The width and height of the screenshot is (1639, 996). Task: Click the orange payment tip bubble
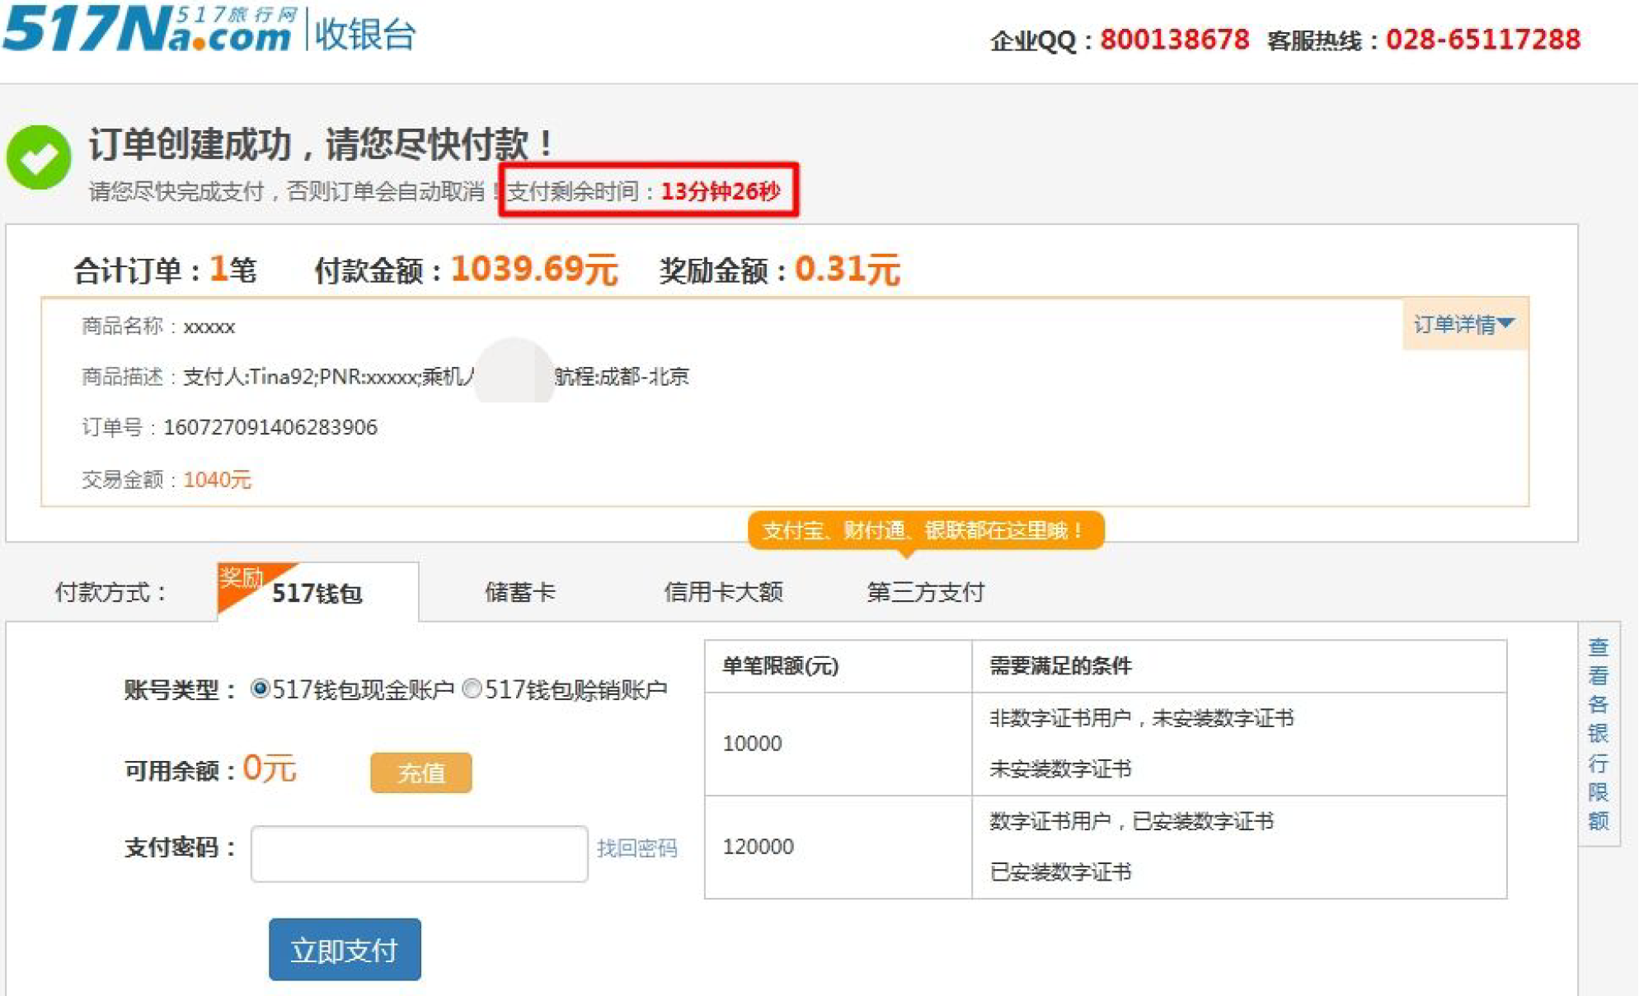tap(925, 530)
